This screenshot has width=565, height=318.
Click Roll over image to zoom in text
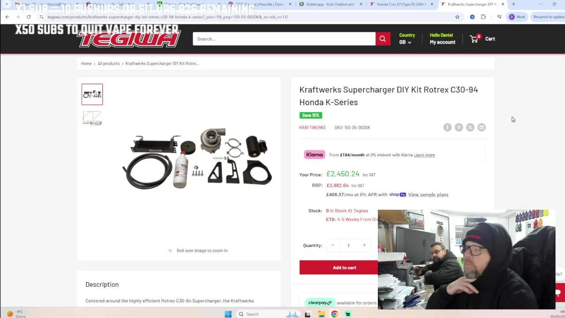202,250
